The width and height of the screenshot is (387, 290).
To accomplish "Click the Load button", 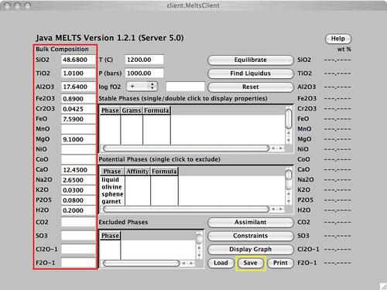I will (221, 263).
